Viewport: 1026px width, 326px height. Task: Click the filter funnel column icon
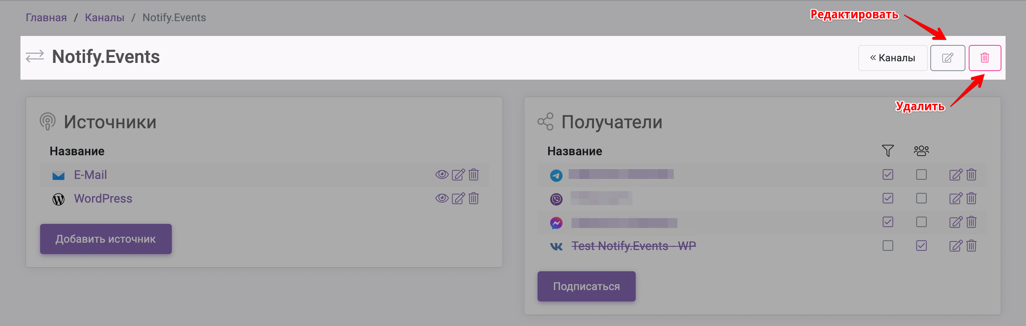click(888, 151)
